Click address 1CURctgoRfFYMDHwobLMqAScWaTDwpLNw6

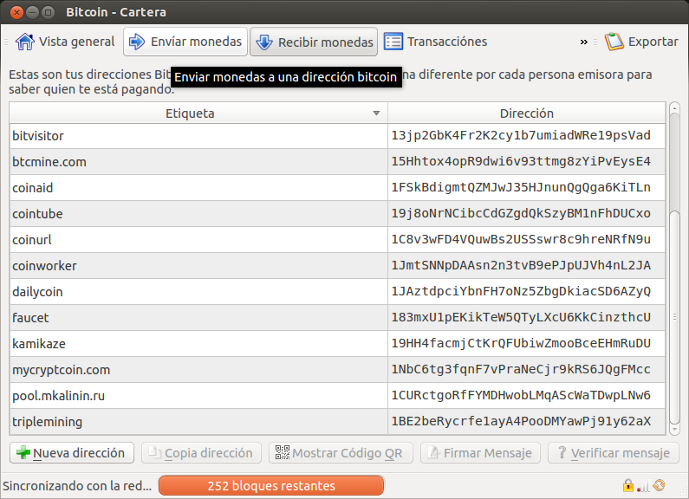point(521,395)
